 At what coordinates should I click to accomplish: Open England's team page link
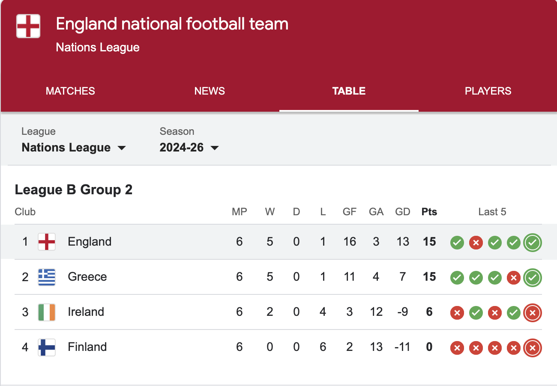[x=90, y=242]
